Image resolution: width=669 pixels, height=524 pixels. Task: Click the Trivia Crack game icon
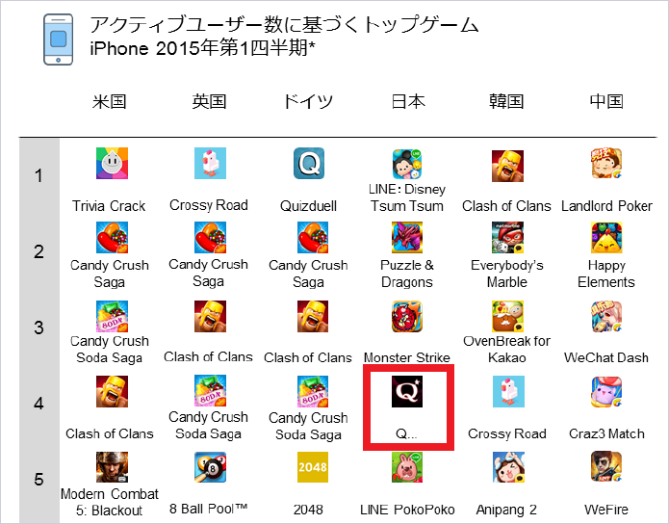[x=112, y=163]
